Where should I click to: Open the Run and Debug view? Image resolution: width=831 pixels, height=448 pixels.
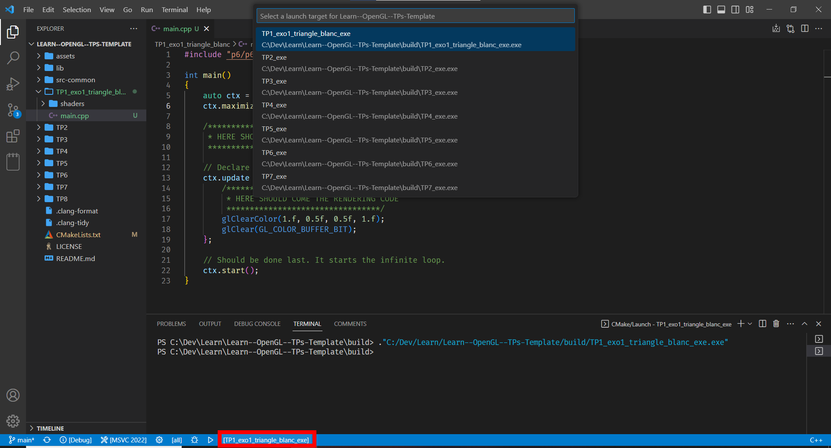13,84
